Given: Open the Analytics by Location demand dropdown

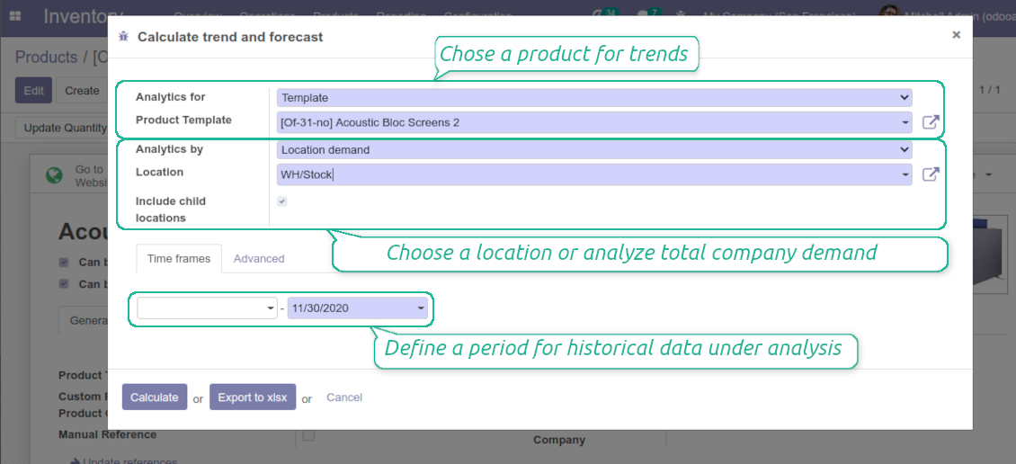Looking at the screenshot, I should point(594,149).
